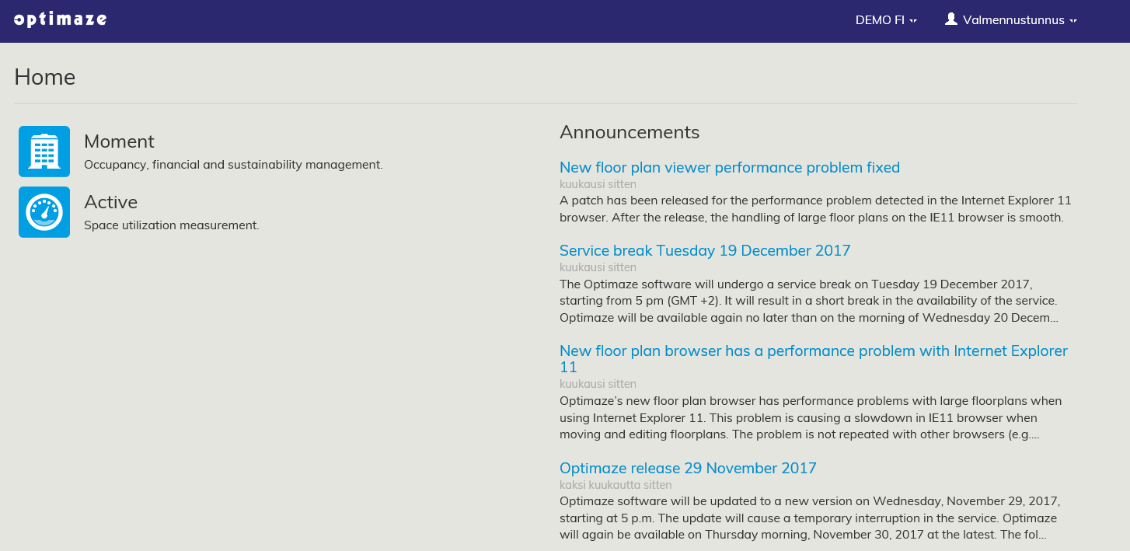
Task: Click the Valmennustunnus dropdown arrow
Action: [x=1073, y=21]
